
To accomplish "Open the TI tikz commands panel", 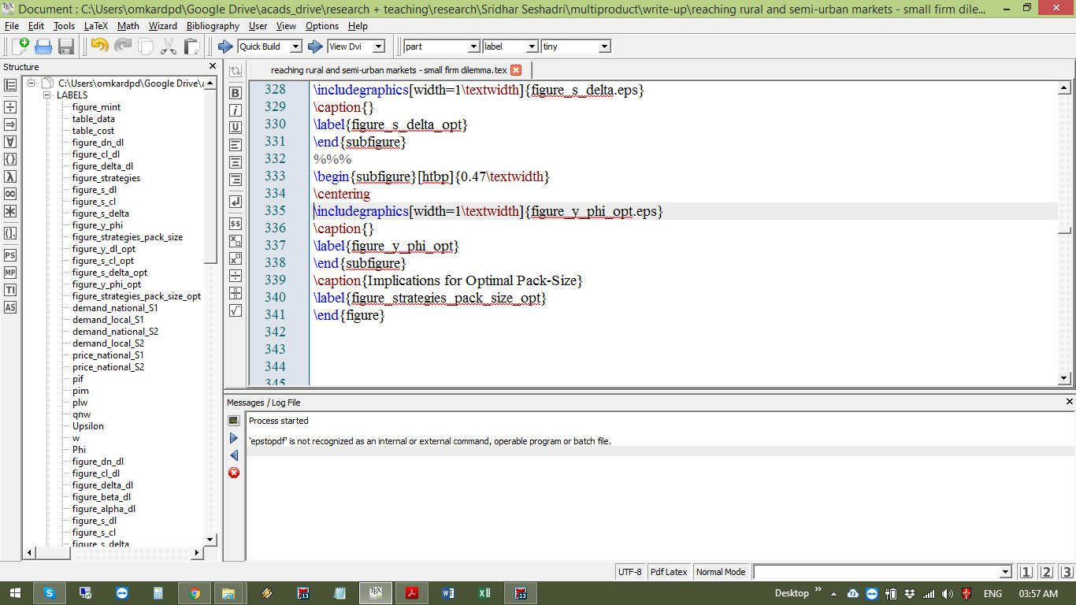I will point(10,290).
